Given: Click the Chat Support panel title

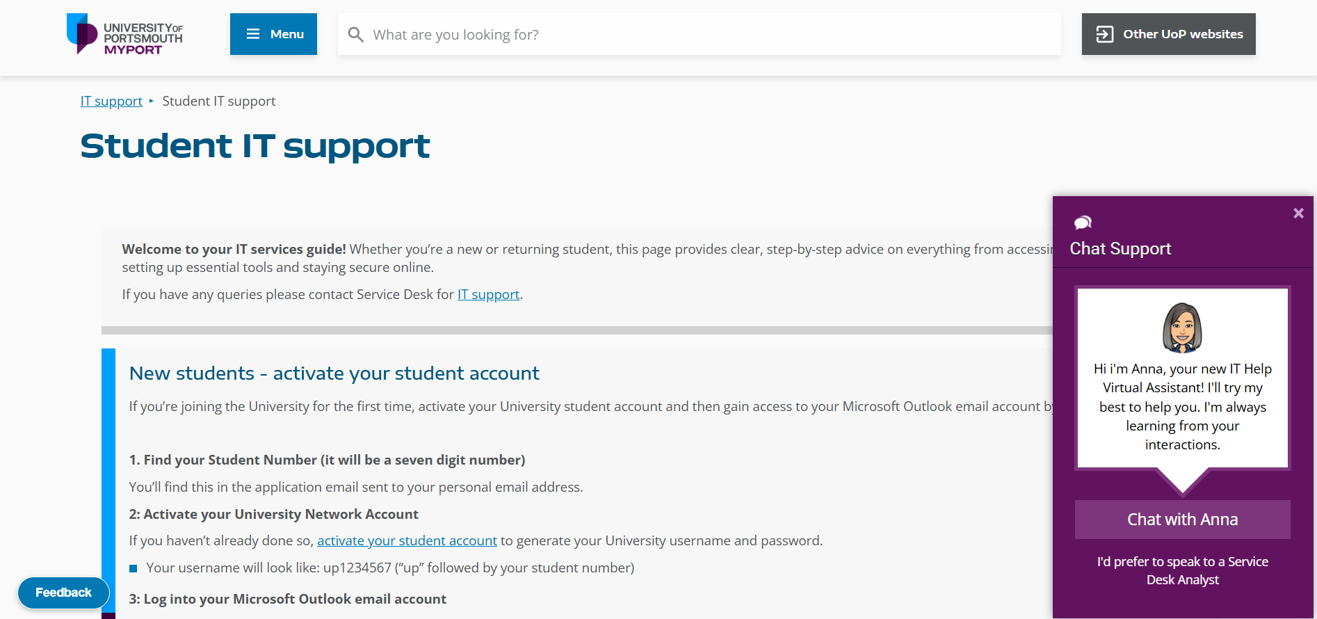Looking at the screenshot, I should pos(1120,248).
